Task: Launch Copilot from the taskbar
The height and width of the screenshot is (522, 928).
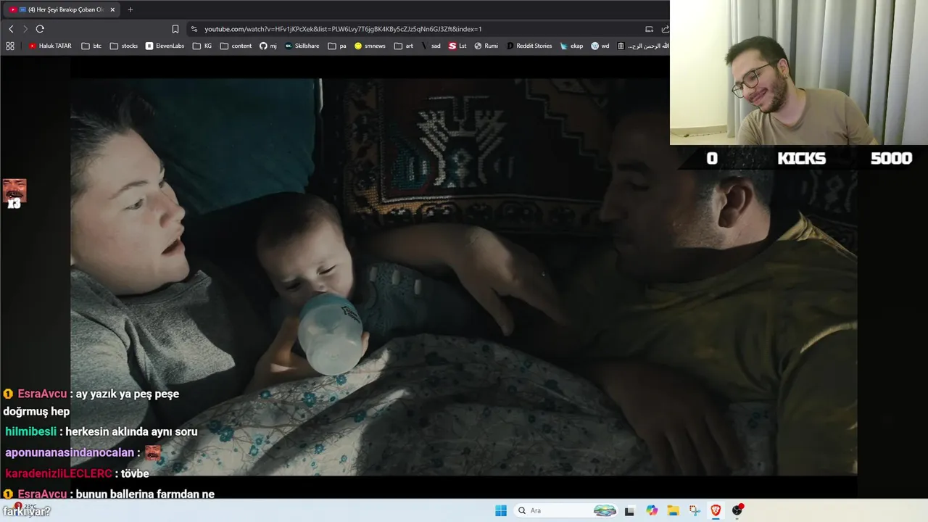Action: point(652,510)
